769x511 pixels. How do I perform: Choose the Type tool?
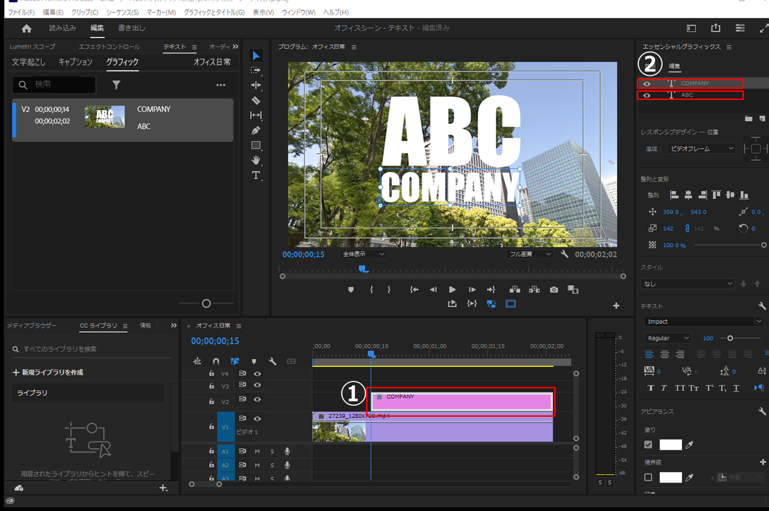[256, 175]
